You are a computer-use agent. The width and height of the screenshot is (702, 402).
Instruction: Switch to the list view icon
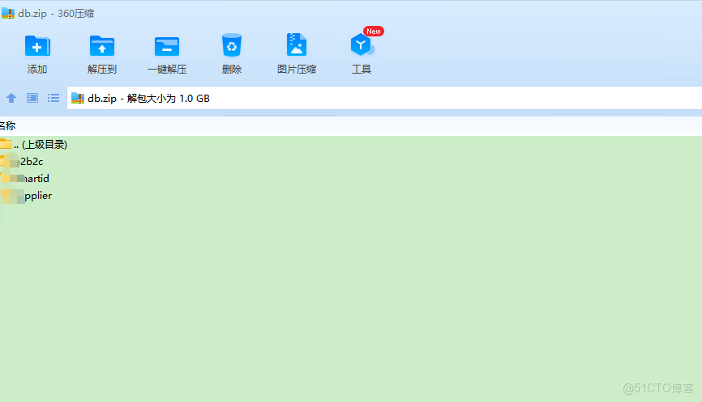click(x=54, y=98)
